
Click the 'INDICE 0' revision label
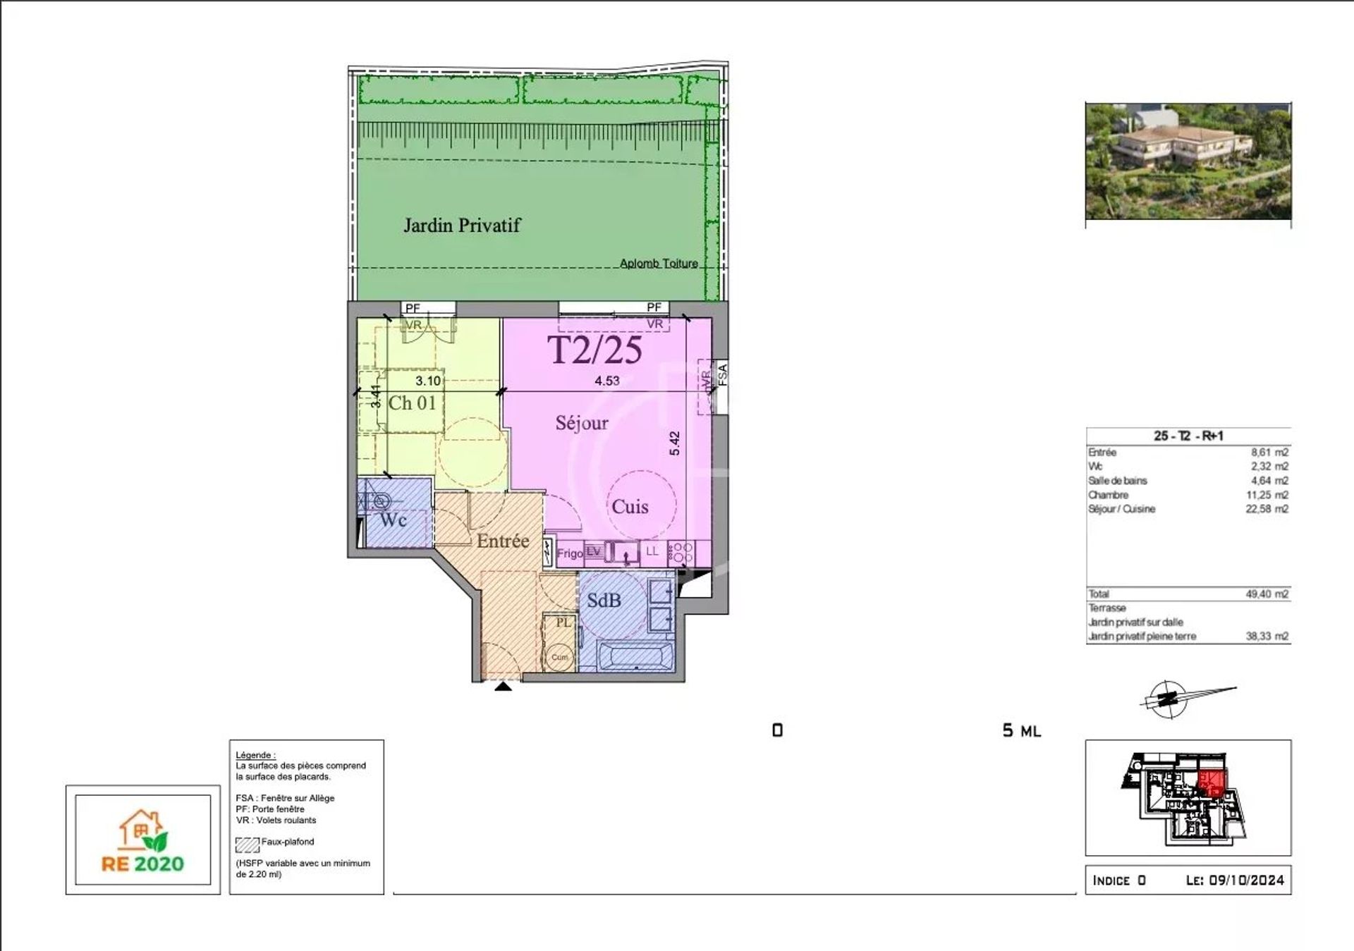[1119, 881]
